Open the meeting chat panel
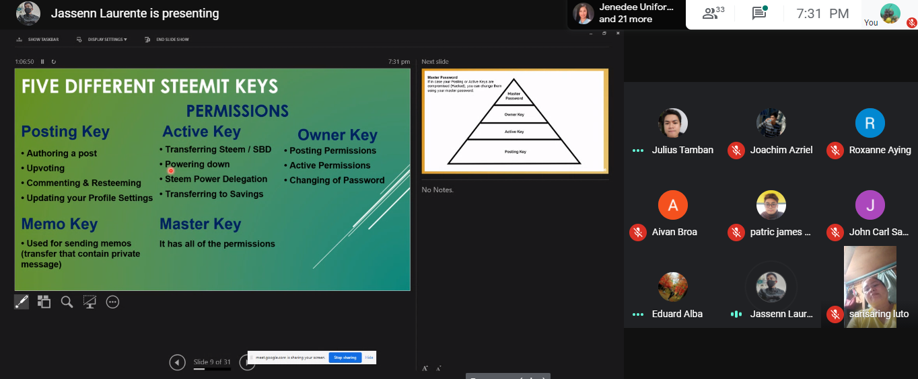918x379 pixels. [760, 13]
